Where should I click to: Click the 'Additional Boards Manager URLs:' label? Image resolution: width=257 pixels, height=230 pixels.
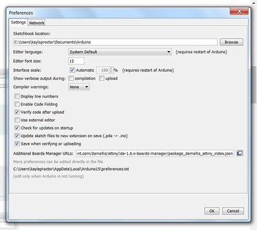(43, 154)
